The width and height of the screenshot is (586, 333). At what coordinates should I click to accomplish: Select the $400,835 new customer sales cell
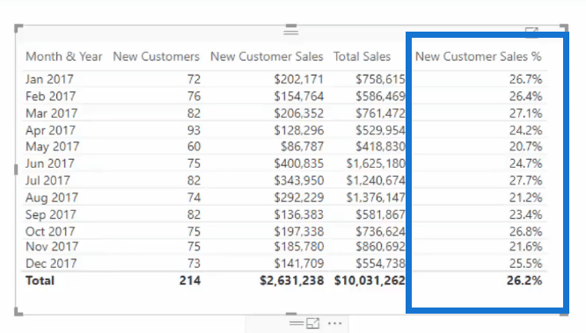(x=298, y=163)
